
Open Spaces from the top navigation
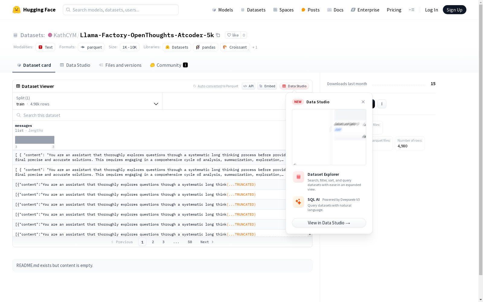point(283,10)
